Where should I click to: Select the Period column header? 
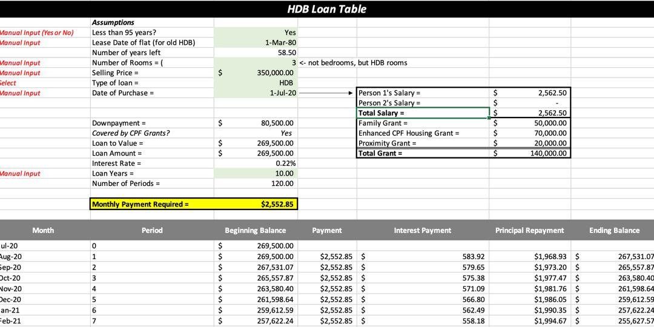pyautogui.click(x=152, y=230)
